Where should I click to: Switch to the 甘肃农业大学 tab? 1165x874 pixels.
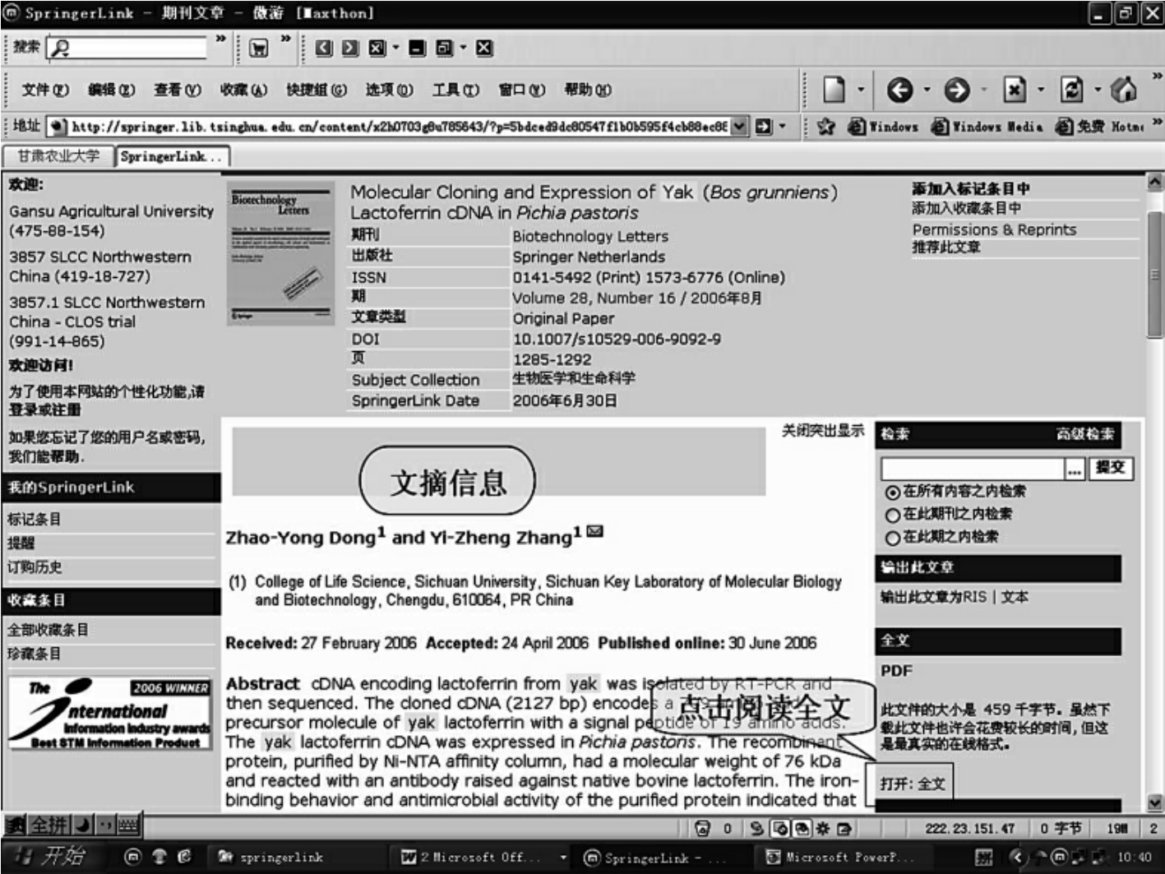point(58,155)
